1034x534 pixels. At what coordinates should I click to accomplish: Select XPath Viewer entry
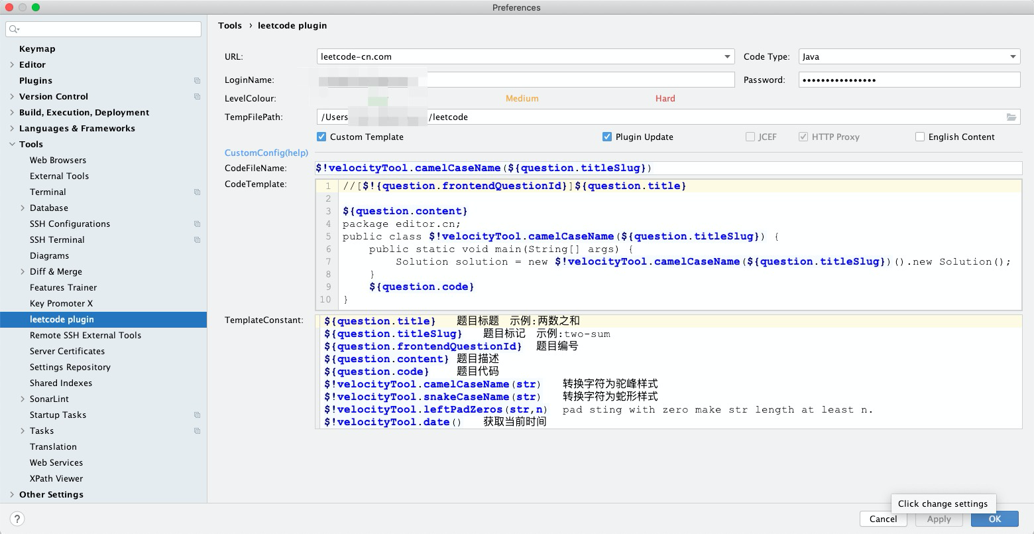click(56, 479)
